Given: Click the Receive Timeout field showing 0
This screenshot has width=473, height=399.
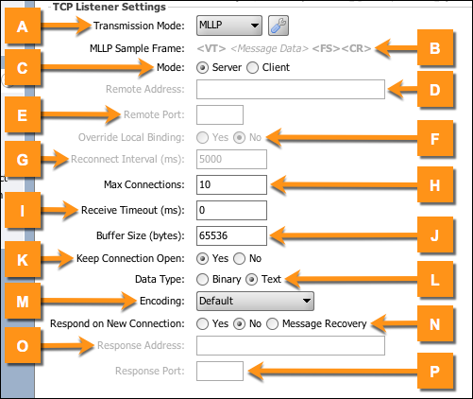Looking at the screenshot, I should 231,210.
